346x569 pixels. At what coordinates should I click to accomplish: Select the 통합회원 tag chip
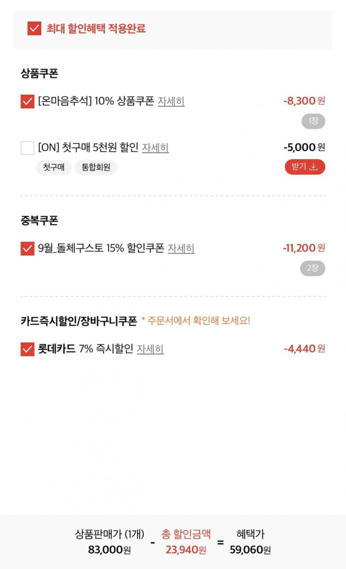coord(96,168)
